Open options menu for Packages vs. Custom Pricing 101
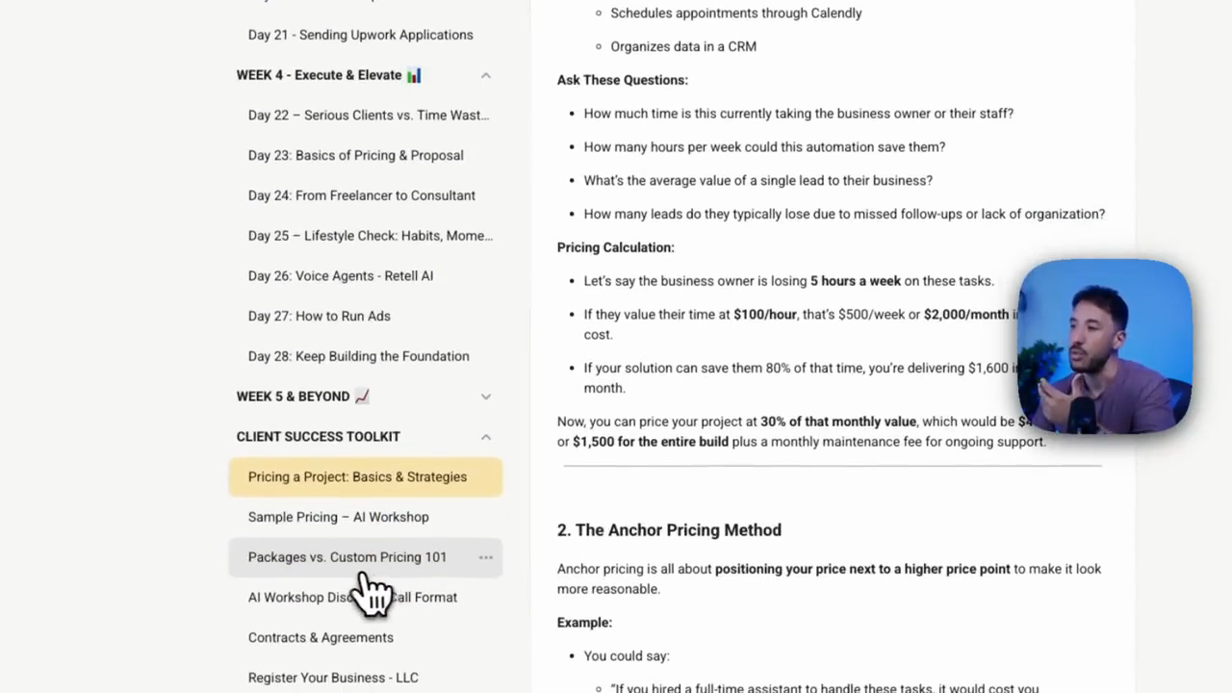1232x693 pixels. coord(485,557)
